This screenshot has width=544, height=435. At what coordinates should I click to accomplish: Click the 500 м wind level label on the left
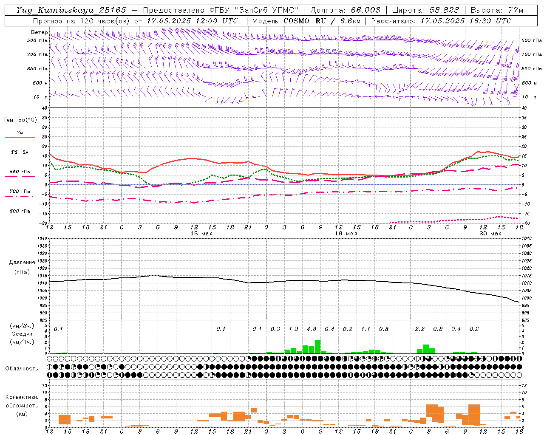coord(40,83)
